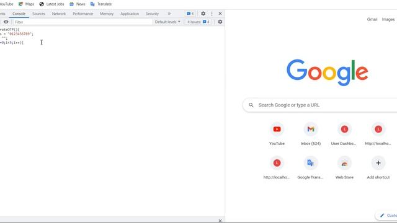Open the Maps bookmark
The width and height of the screenshot is (397, 223).
click(26, 4)
